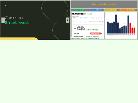This screenshot has width=138, height=103.
Task: Open the Período 1 min. dropdown
Action: point(82,22)
